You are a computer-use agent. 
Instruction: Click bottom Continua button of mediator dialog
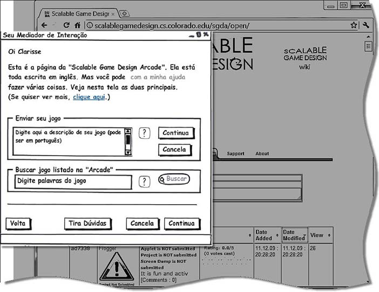(x=182, y=224)
